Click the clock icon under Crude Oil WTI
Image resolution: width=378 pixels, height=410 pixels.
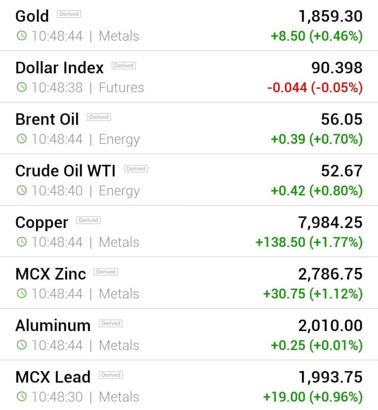[22, 190]
